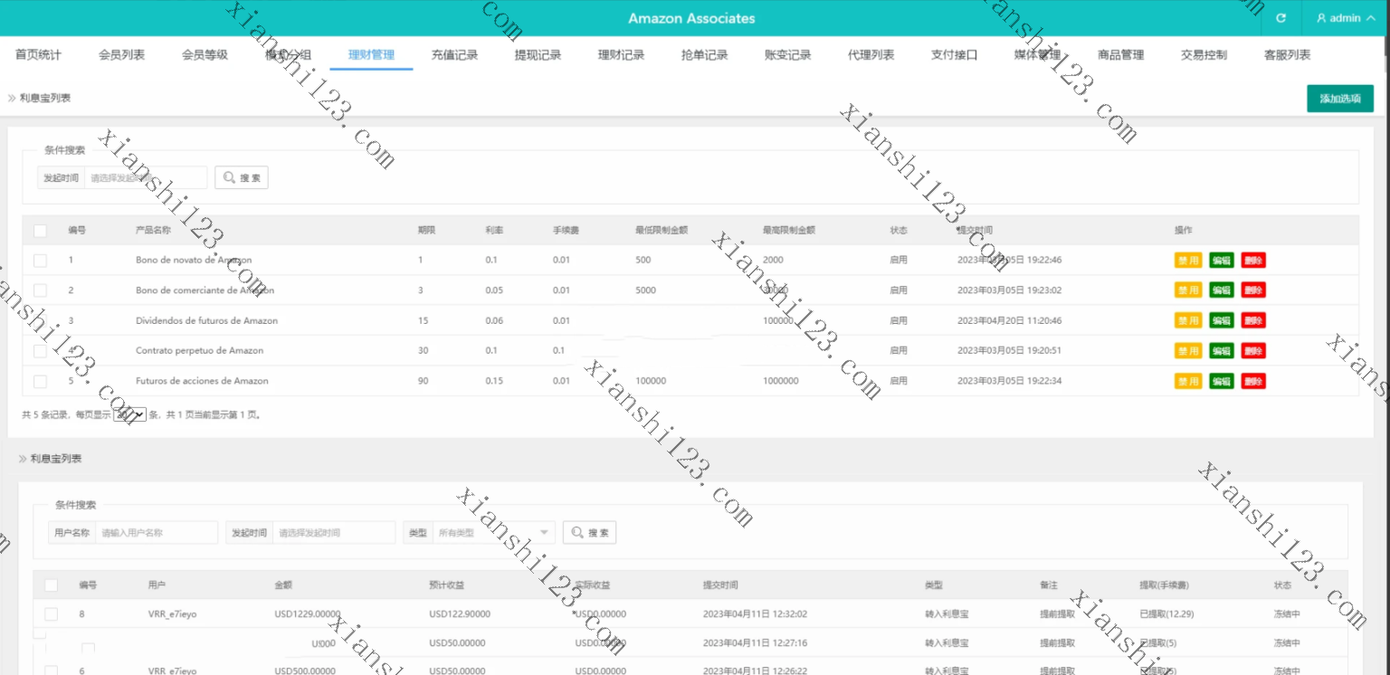Image resolution: width=1390 pixels, height=675 pixels.
Task: Click product name 'Contrato perpetuo de Amazon'
Action: [199, 351]
